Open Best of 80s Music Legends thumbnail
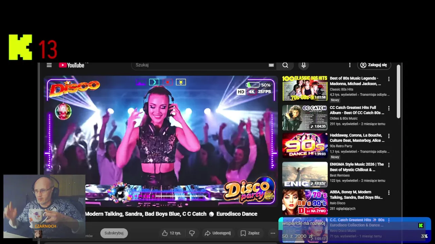The height and width of the screenshot is (244, 435). pyautogui.click(x=305, y=88)
